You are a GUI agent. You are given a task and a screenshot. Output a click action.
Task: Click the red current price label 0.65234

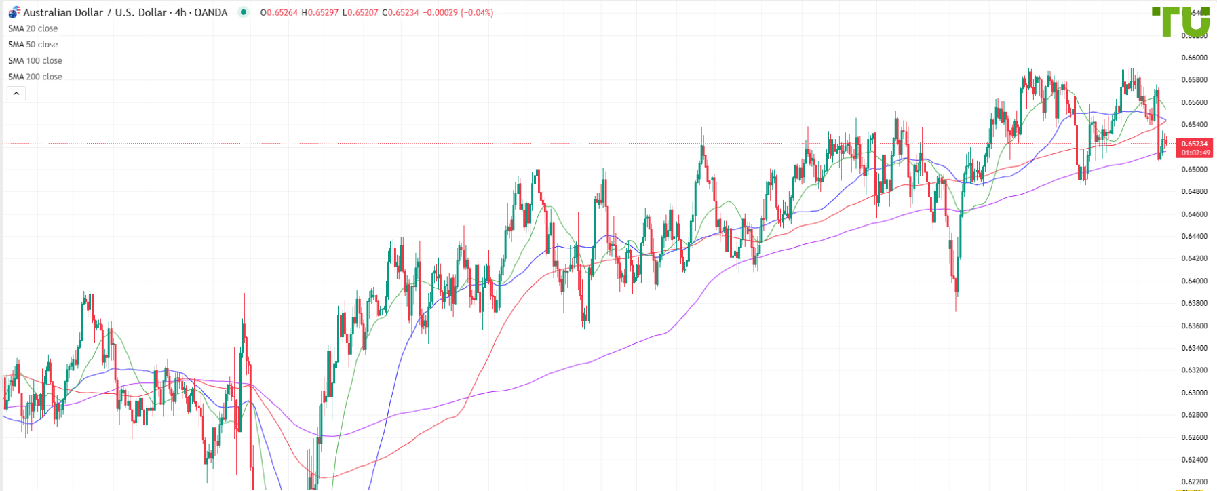[1194, 144]
